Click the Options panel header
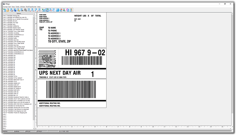 point(19,13)
